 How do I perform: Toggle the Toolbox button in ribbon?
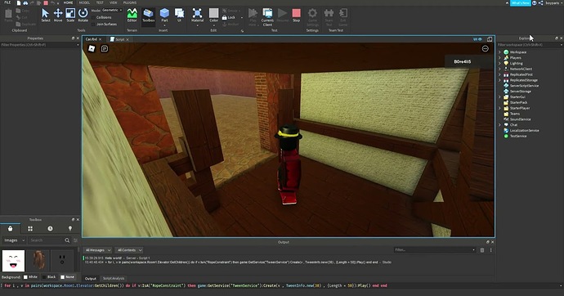click(x=148, y=16)
